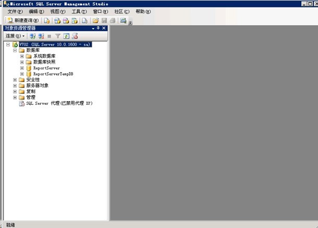Open the 连接(O) dropdown in Object Explorer
The height and width of the screenshot is (228, 318).
coord(15,36)
